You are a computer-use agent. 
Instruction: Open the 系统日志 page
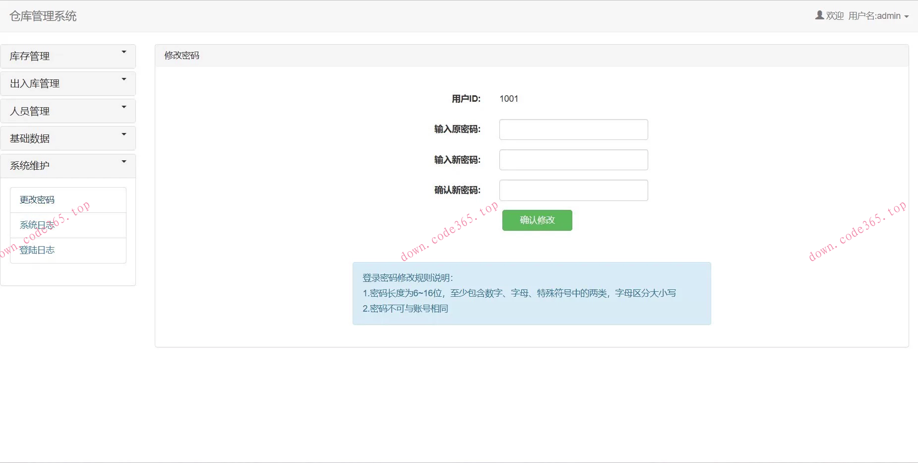pos(37,225)
